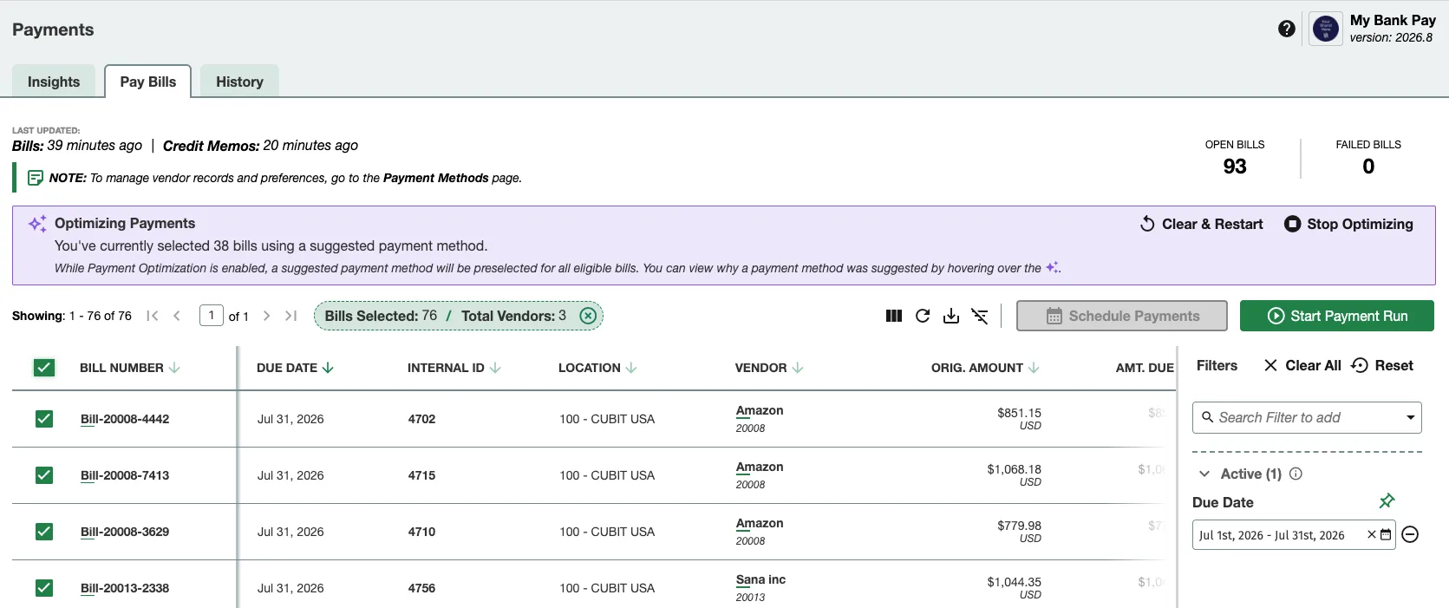This screenshot has width=1449, height=608.
Task: Click the column layout icon
Action: click(x=894, y=316)
